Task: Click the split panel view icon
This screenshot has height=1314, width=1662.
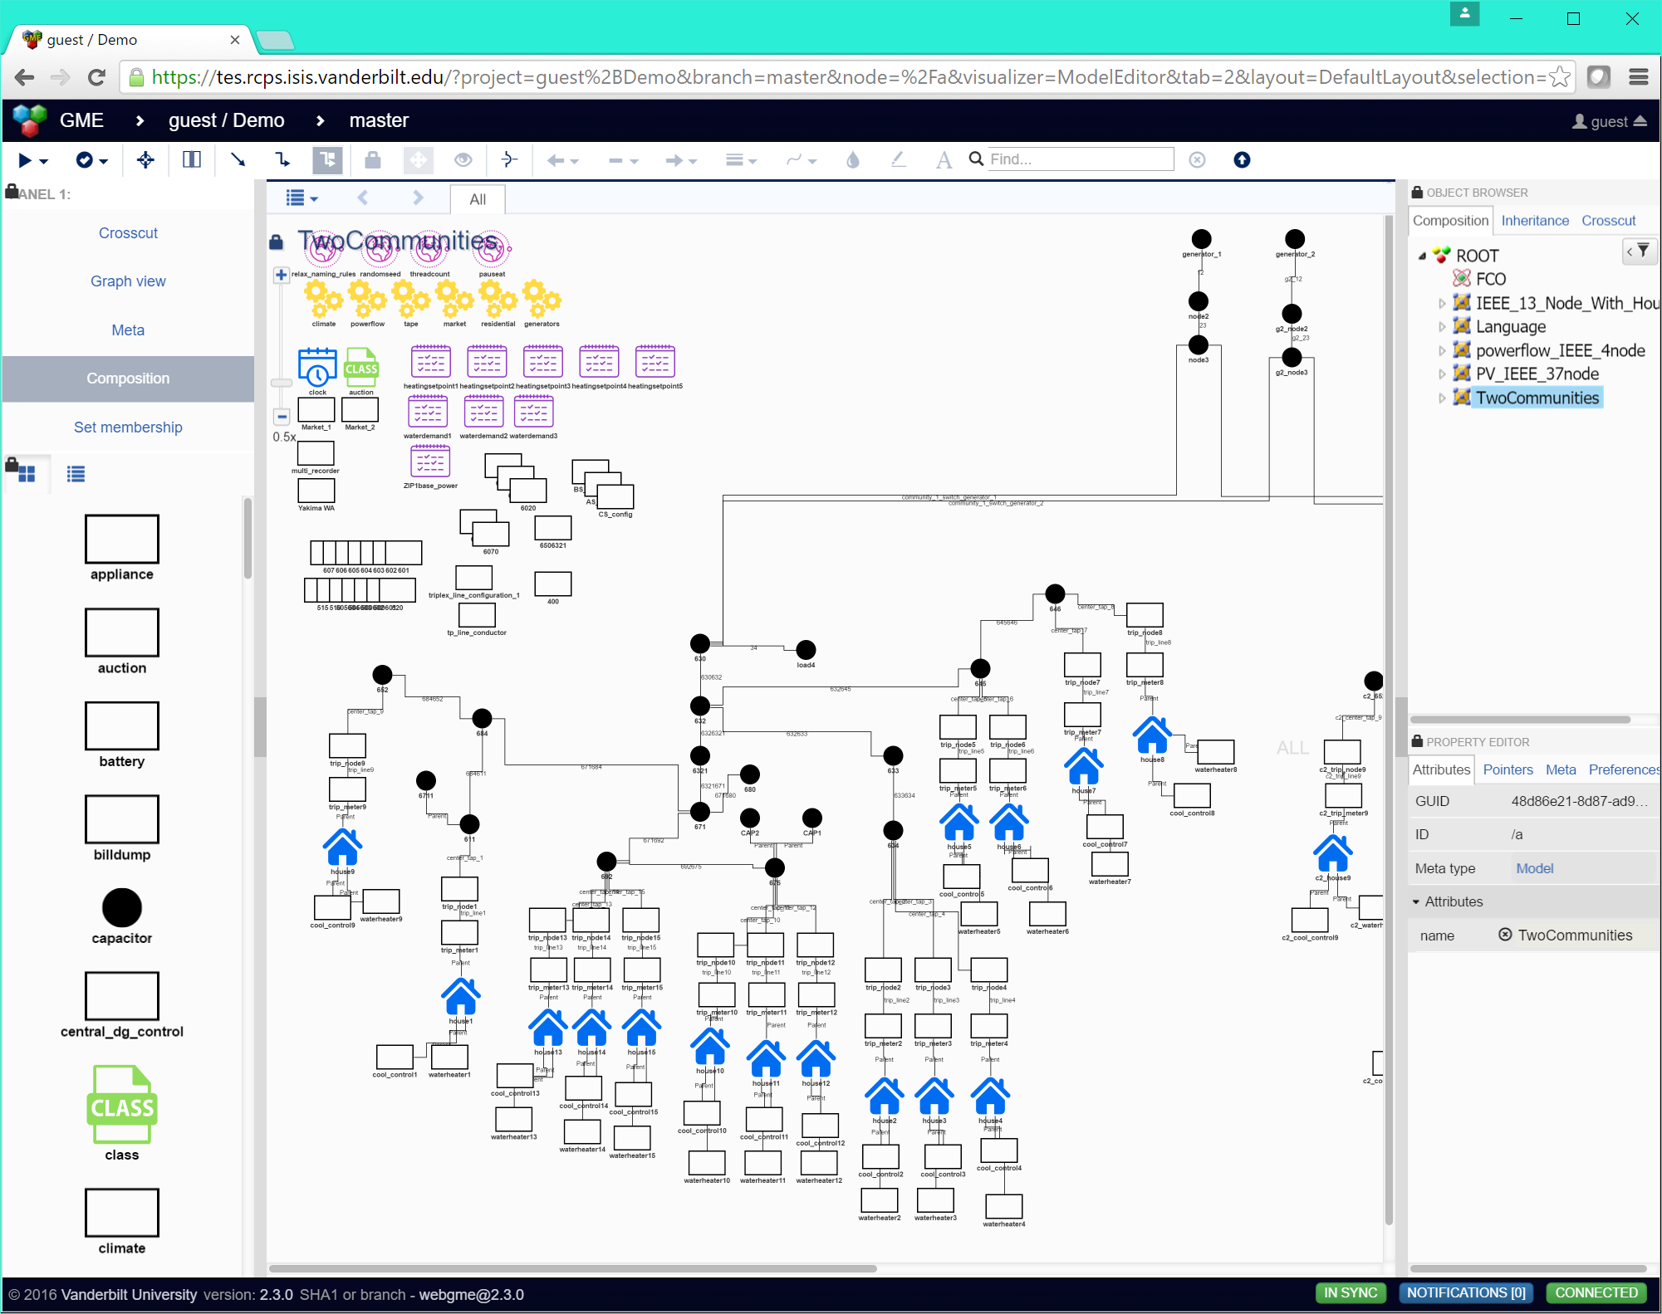Action: pos(191,159)
